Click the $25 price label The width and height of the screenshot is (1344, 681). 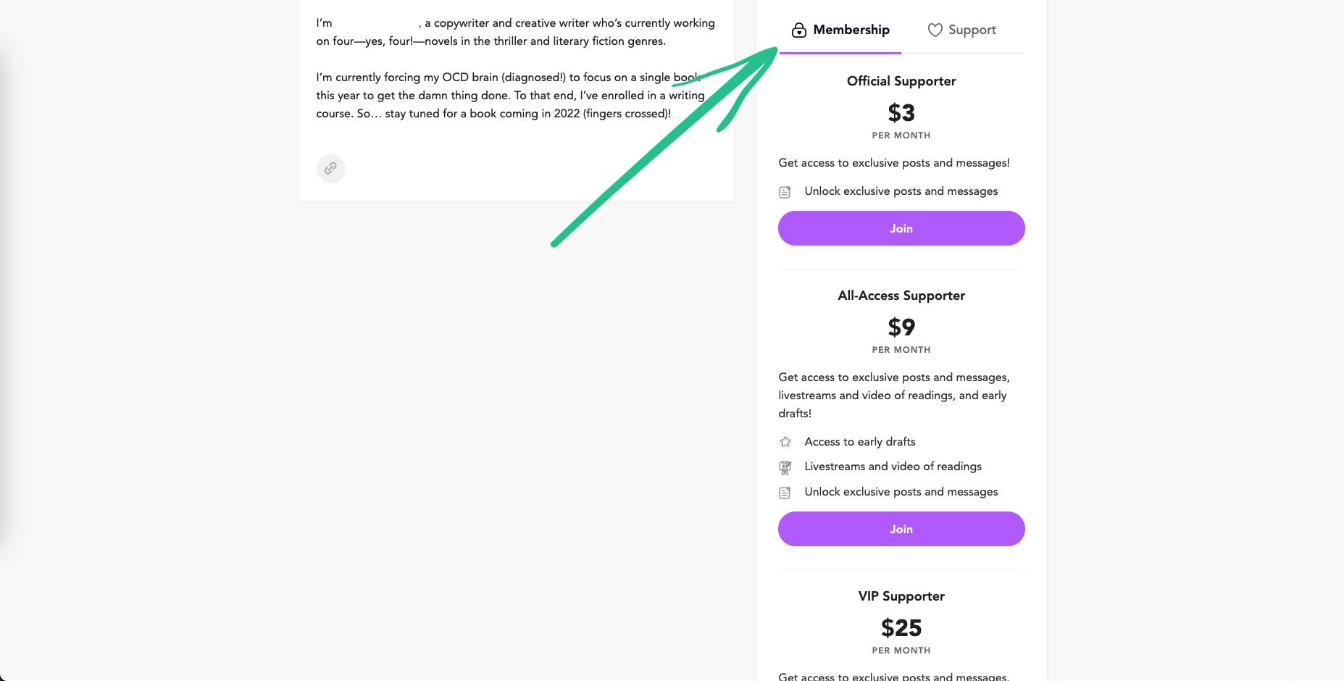click(901, 627)
